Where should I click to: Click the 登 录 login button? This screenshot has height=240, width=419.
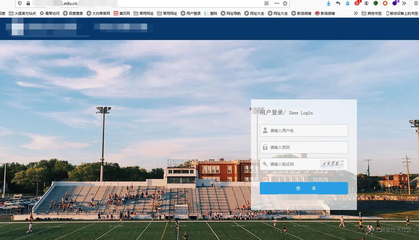tap(304, 188)
